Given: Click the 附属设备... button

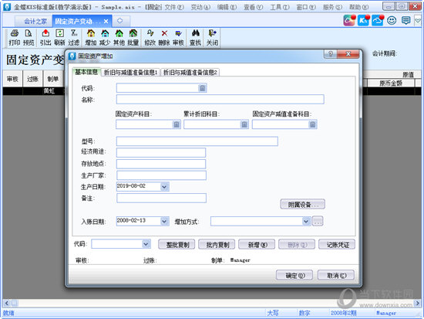Looking at the screenshot, I should point(303,205).
